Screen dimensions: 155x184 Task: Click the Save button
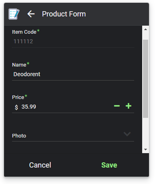point(109,165)
